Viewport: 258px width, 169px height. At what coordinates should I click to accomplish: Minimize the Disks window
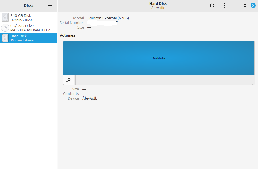point(237,6)
